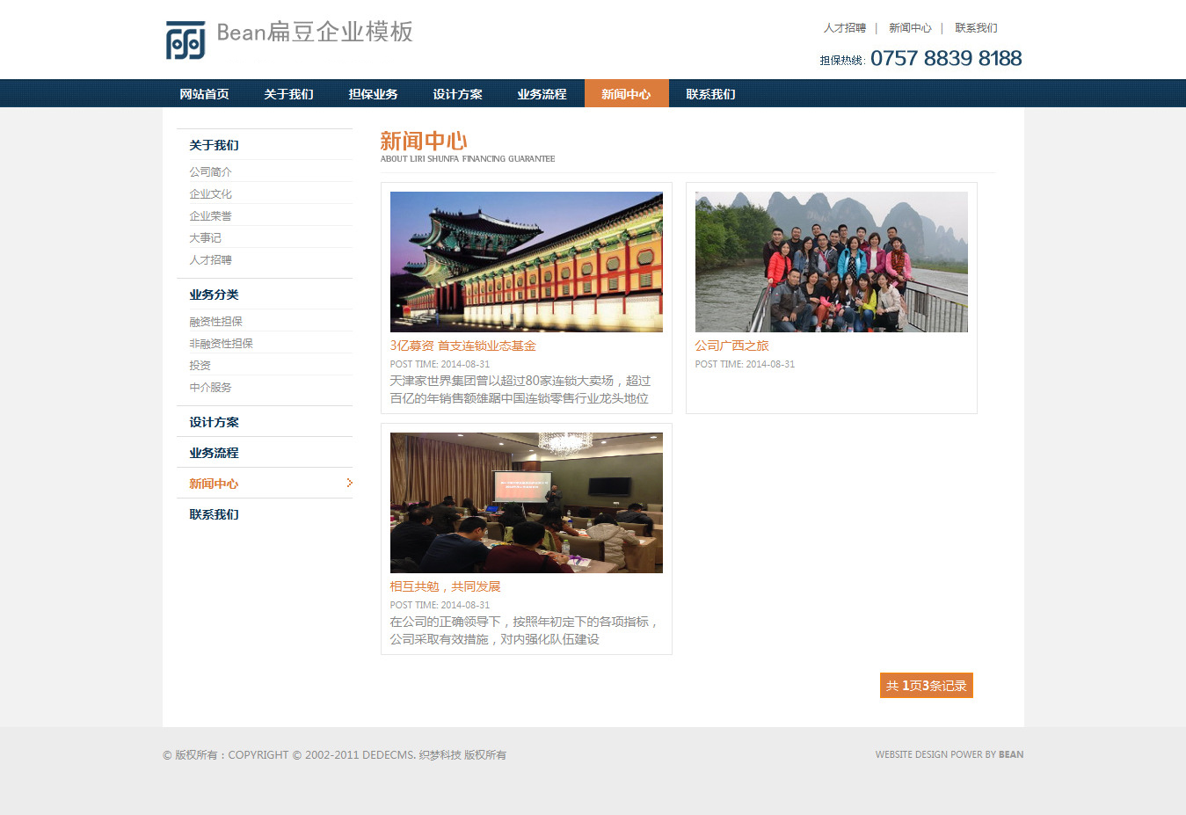Open 业务流程 in the navigation bar
Screen dimensions: 1186x815
pos(542,94)
